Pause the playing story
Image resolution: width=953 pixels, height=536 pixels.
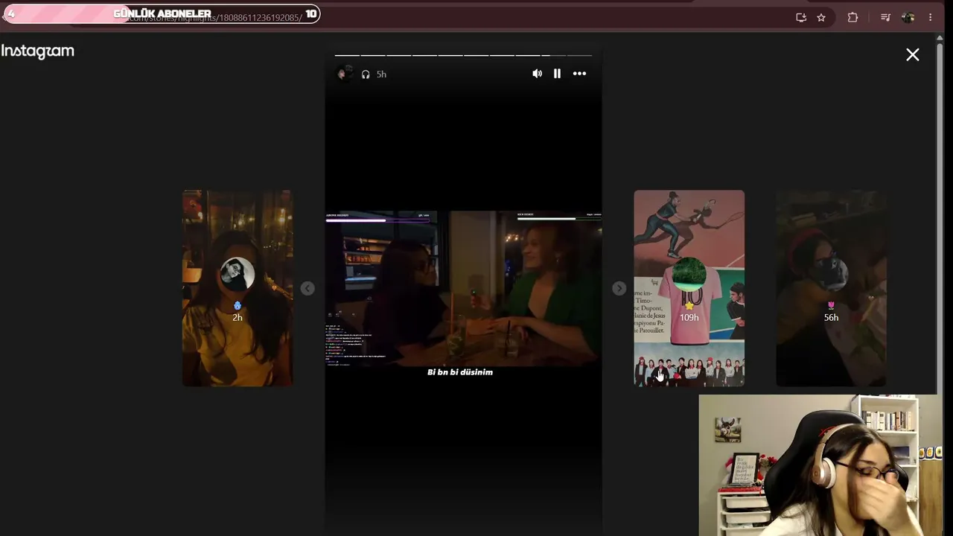[557, 74]
